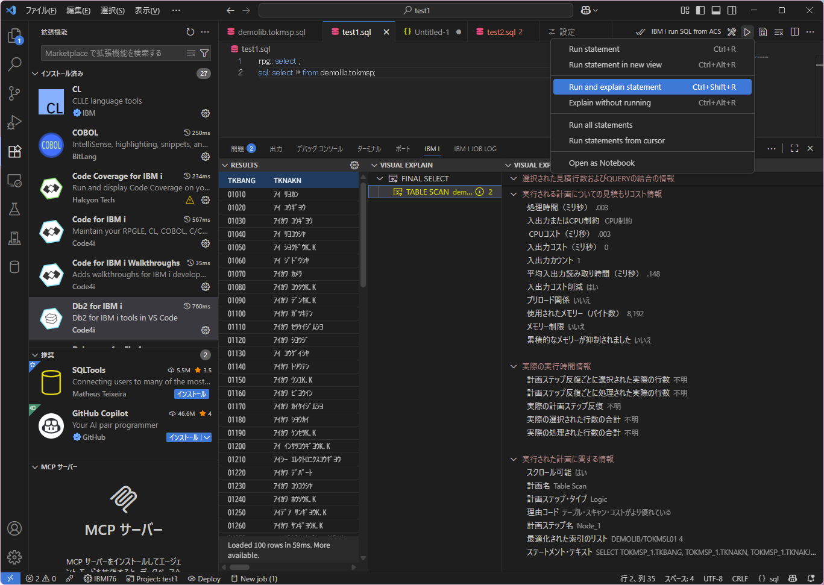Open settings gear for CL extension

pos(206,113)
